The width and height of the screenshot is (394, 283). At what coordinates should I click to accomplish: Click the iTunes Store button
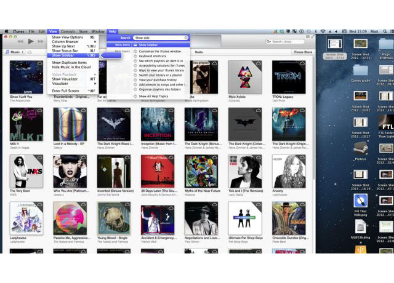[x=303, y=52]
